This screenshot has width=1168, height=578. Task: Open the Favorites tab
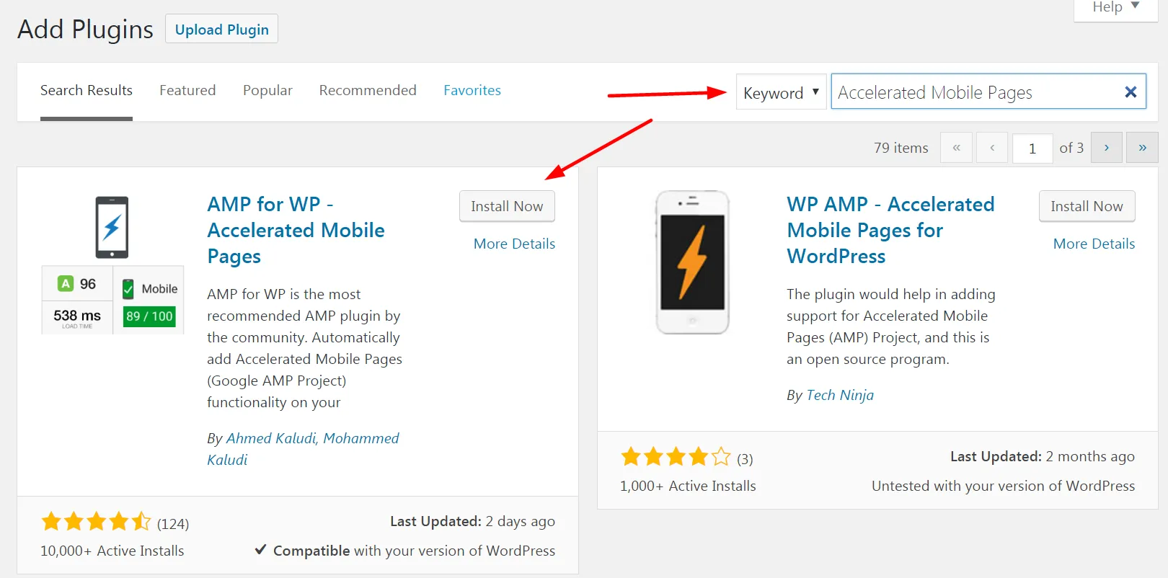(x=472, y=90)
